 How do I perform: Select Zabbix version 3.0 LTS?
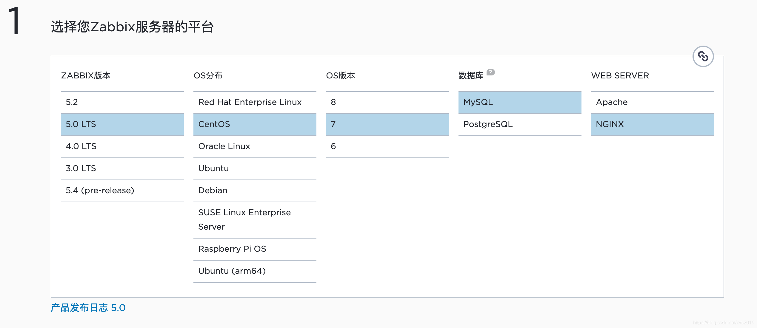pyautogui.click(x=122, y=168)
